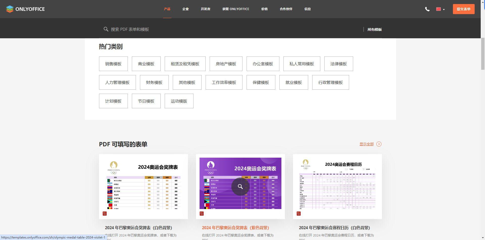Click the ONLYOFFICE logo icon

10,9
